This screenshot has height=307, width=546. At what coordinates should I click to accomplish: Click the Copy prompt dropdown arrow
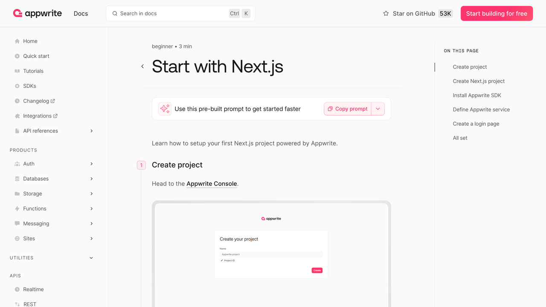(x=378, y=109)
